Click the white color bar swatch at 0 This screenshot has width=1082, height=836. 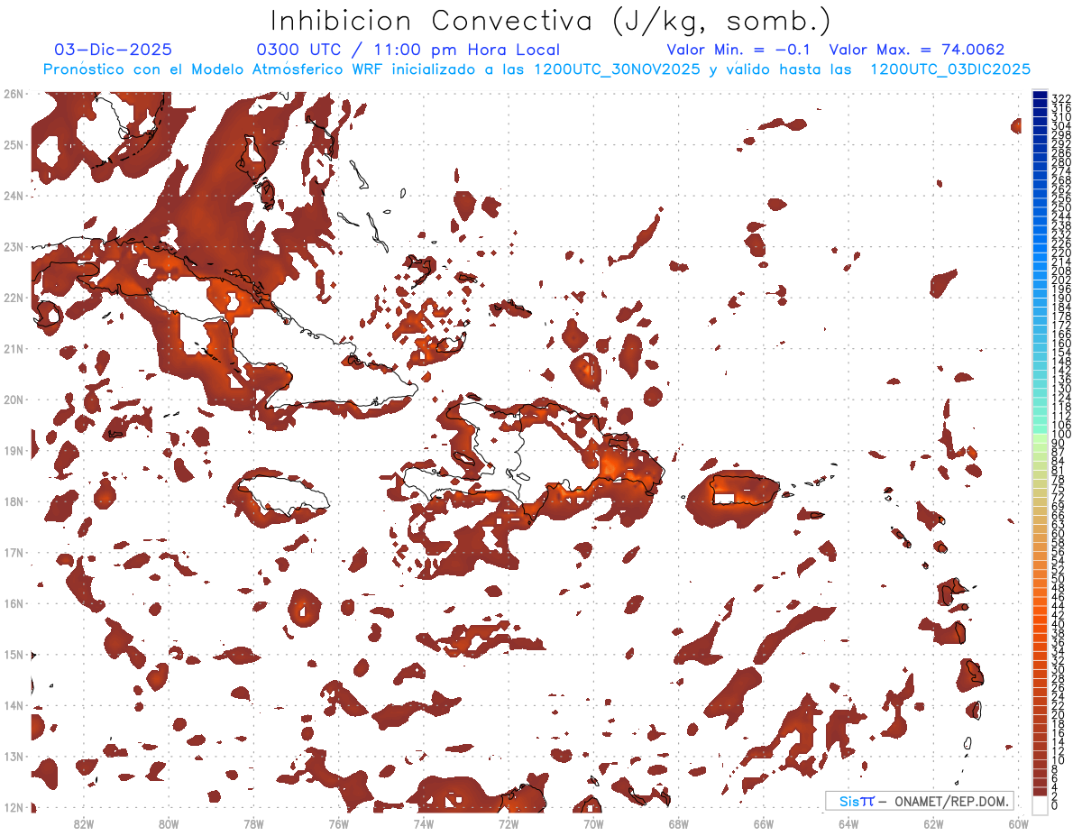coord(1040,804)
